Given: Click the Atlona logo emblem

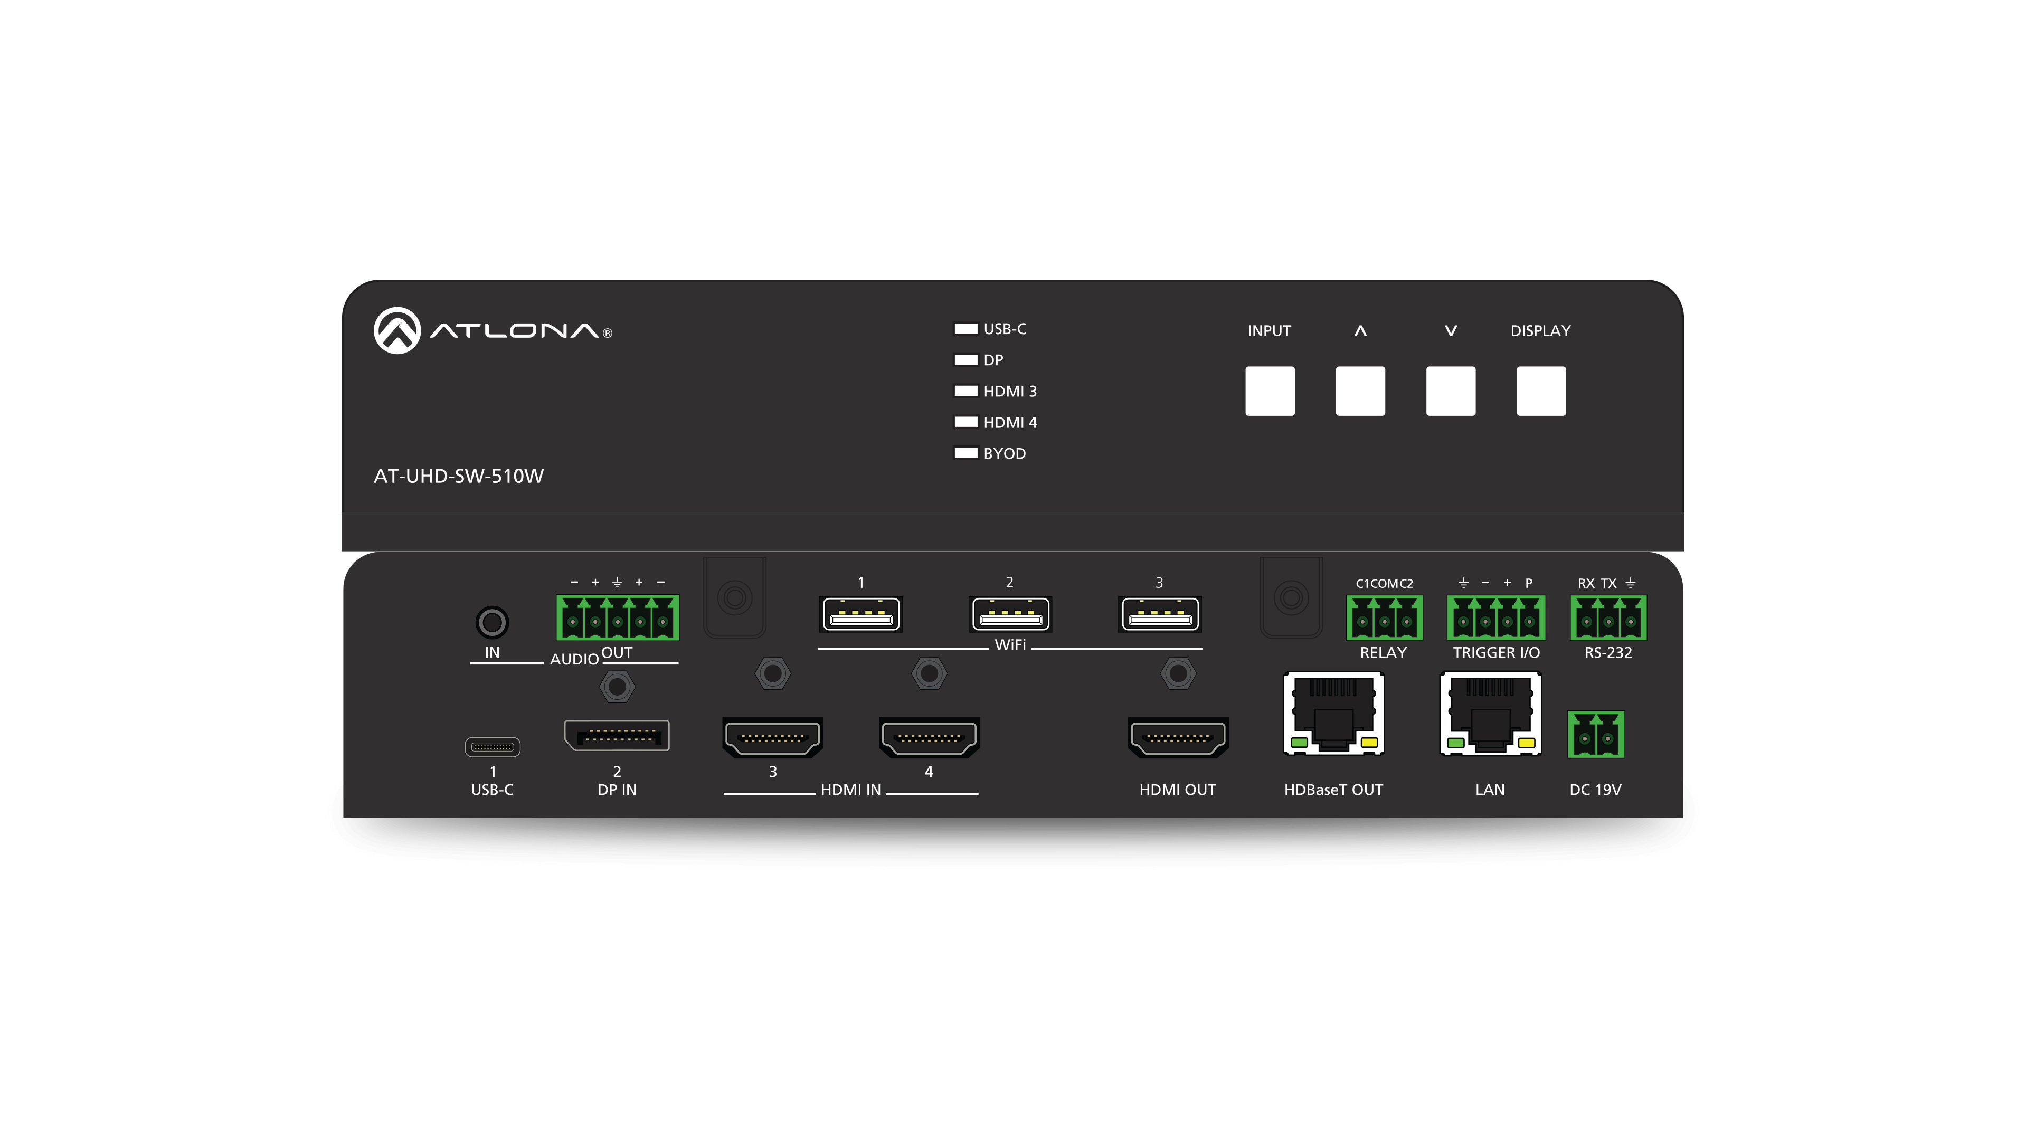Looking at the screenshot, I should coord(397,330).
